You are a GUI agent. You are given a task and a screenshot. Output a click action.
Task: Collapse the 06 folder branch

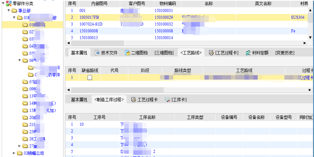pyautogui.click(x=20, y=60)
